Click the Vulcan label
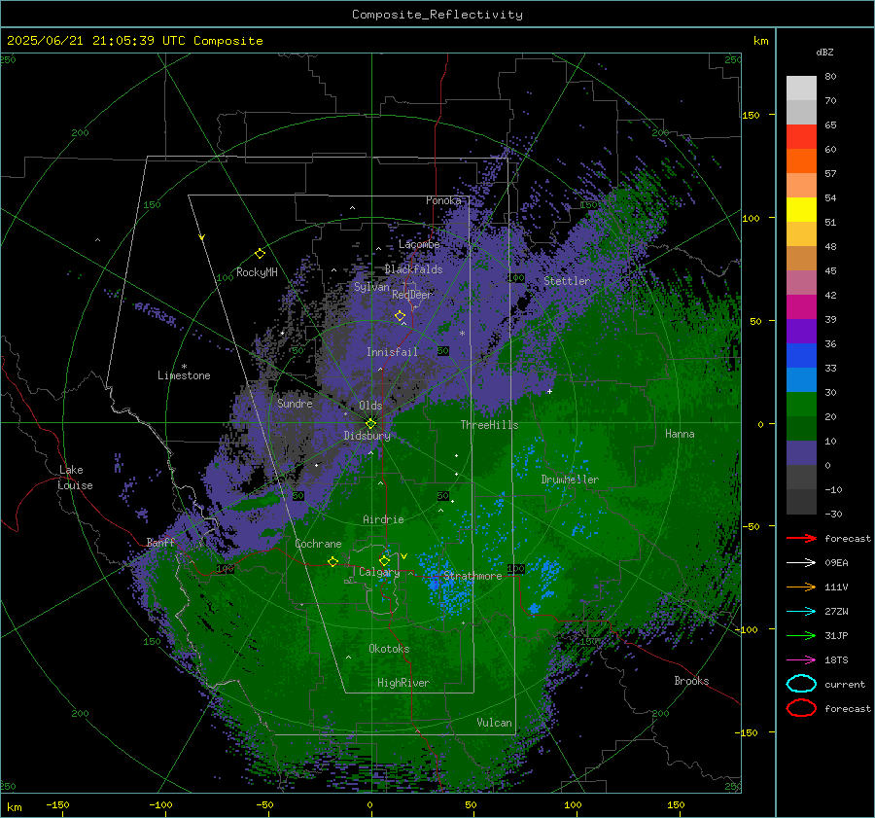This screenshot has height=818, width=875. click(495, 723)
